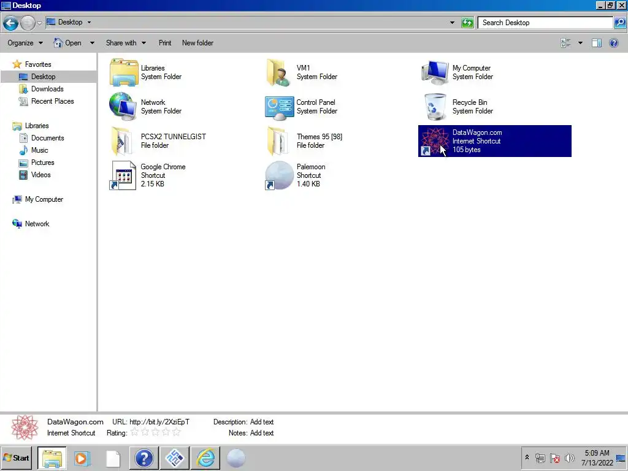The image size is (628, 471).
Task: Click the Start button
Action: coord(17,458)
